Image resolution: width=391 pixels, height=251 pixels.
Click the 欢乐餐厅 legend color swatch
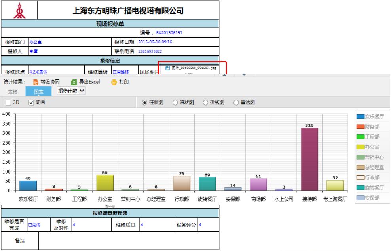(360, 116)
